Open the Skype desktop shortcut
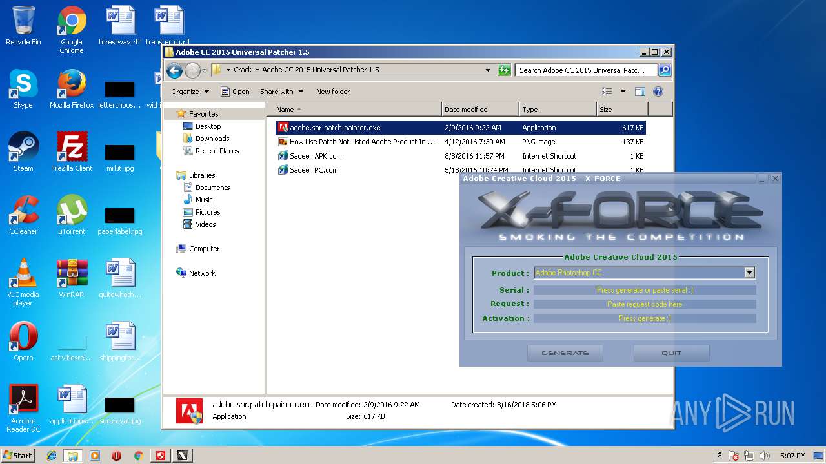 (23, 89)
